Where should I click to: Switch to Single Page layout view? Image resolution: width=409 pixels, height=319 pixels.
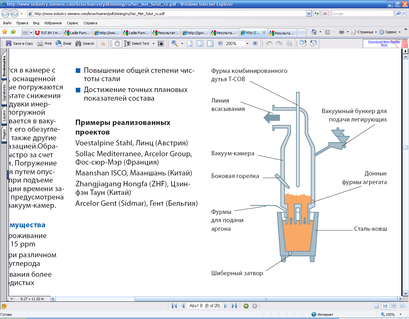(x=377, y=306)
